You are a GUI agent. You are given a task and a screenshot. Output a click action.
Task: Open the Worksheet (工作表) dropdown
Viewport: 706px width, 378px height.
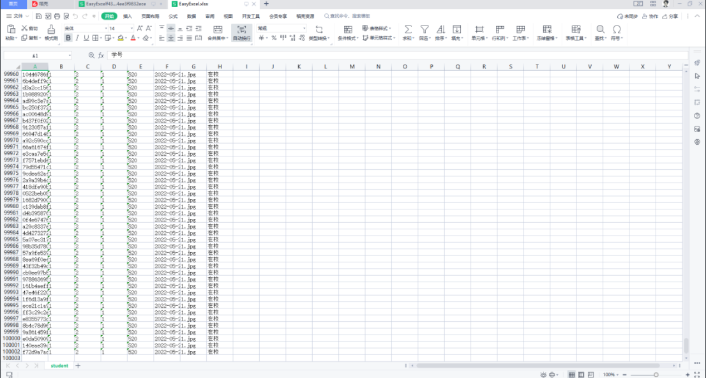tap(520, 38)
